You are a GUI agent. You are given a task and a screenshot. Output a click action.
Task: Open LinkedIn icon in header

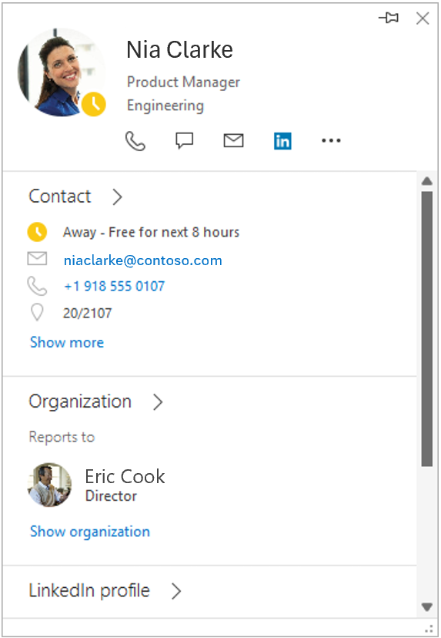pos(282,141)
